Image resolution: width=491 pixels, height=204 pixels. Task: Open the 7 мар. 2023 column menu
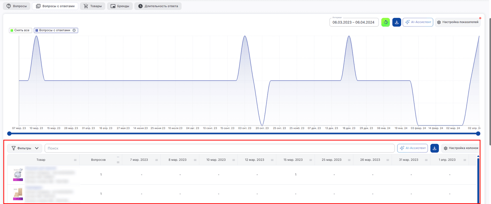156,160
